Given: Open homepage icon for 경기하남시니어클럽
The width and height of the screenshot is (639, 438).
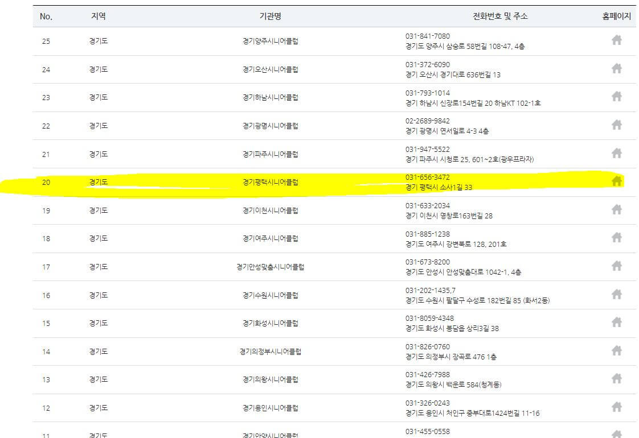Looking at the screenshot, I should coord(617,97).
